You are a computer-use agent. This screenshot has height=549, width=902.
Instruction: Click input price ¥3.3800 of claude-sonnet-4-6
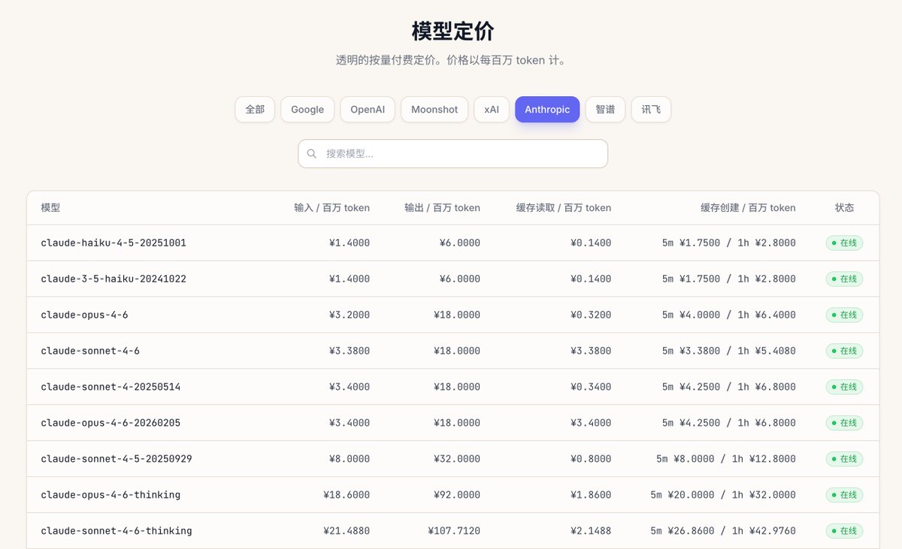click(x=350, y=351)
